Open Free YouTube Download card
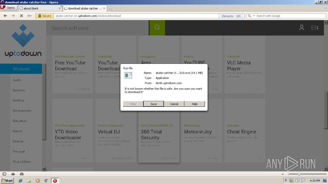The image size is (328, 184). click(x=73, y=64)
